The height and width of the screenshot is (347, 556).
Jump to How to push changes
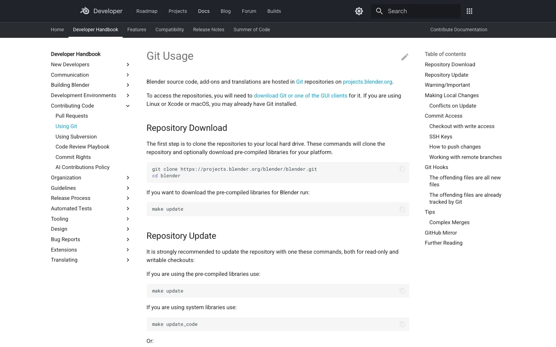click(455, 147)
